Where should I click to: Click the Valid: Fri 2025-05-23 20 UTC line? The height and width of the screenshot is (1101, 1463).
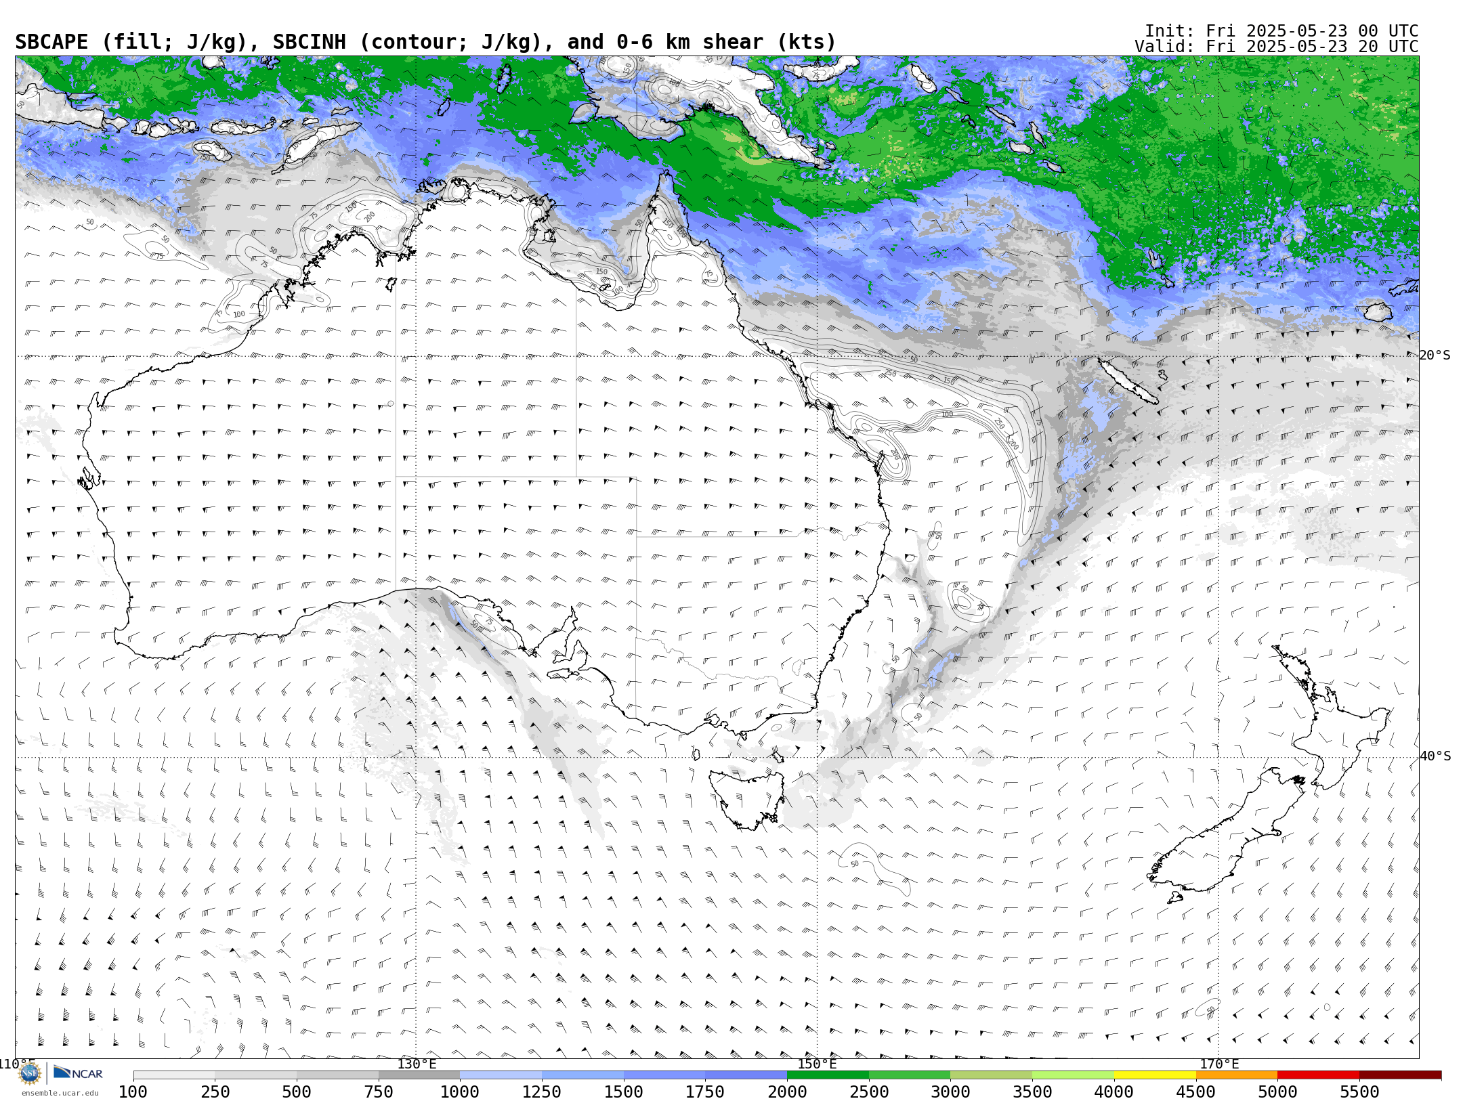(x=1277, y=47)
